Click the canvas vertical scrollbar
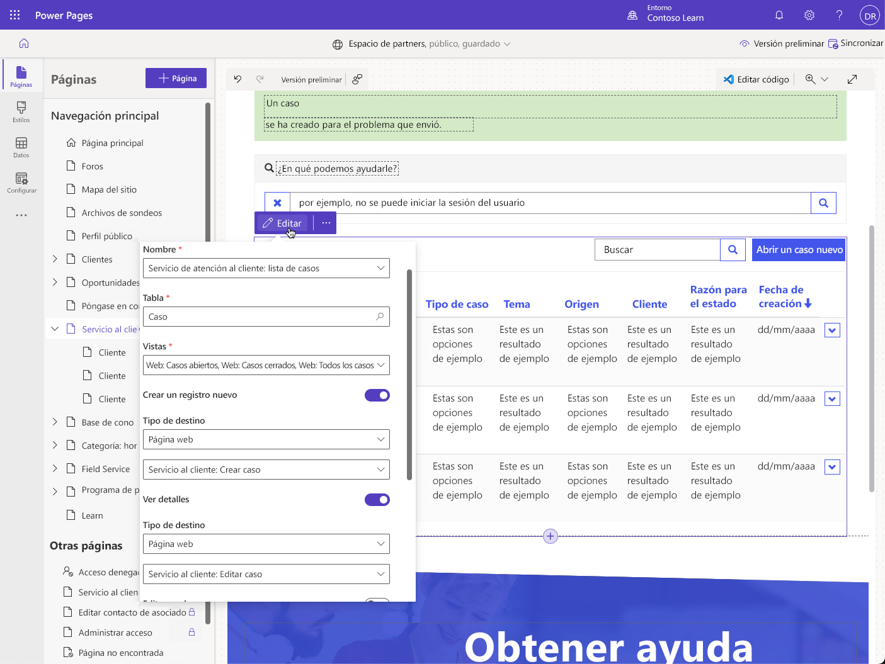This screenshot has height=664, width=885. (872, 359)
